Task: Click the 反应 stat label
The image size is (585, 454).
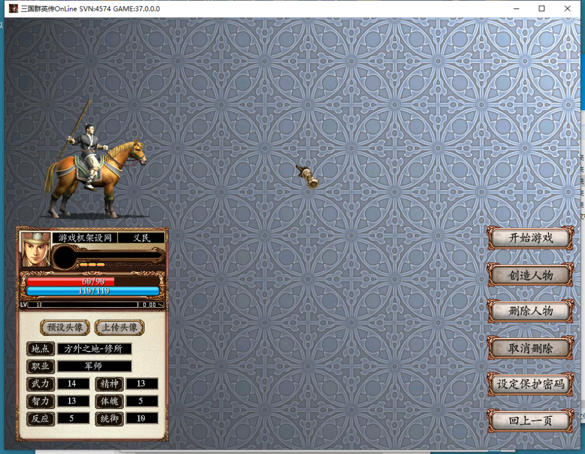Action: [x=41, y=419]
